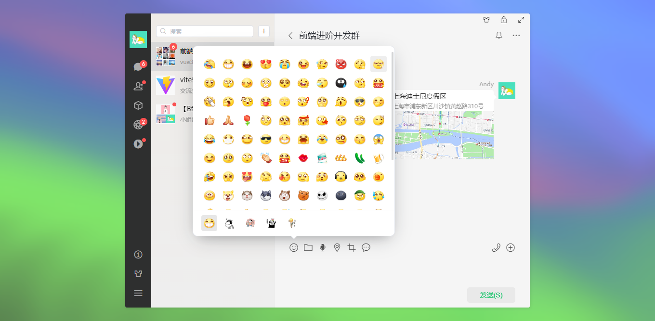Insert the dizzy spiral-eyes emoji

(x=285, y=83)
